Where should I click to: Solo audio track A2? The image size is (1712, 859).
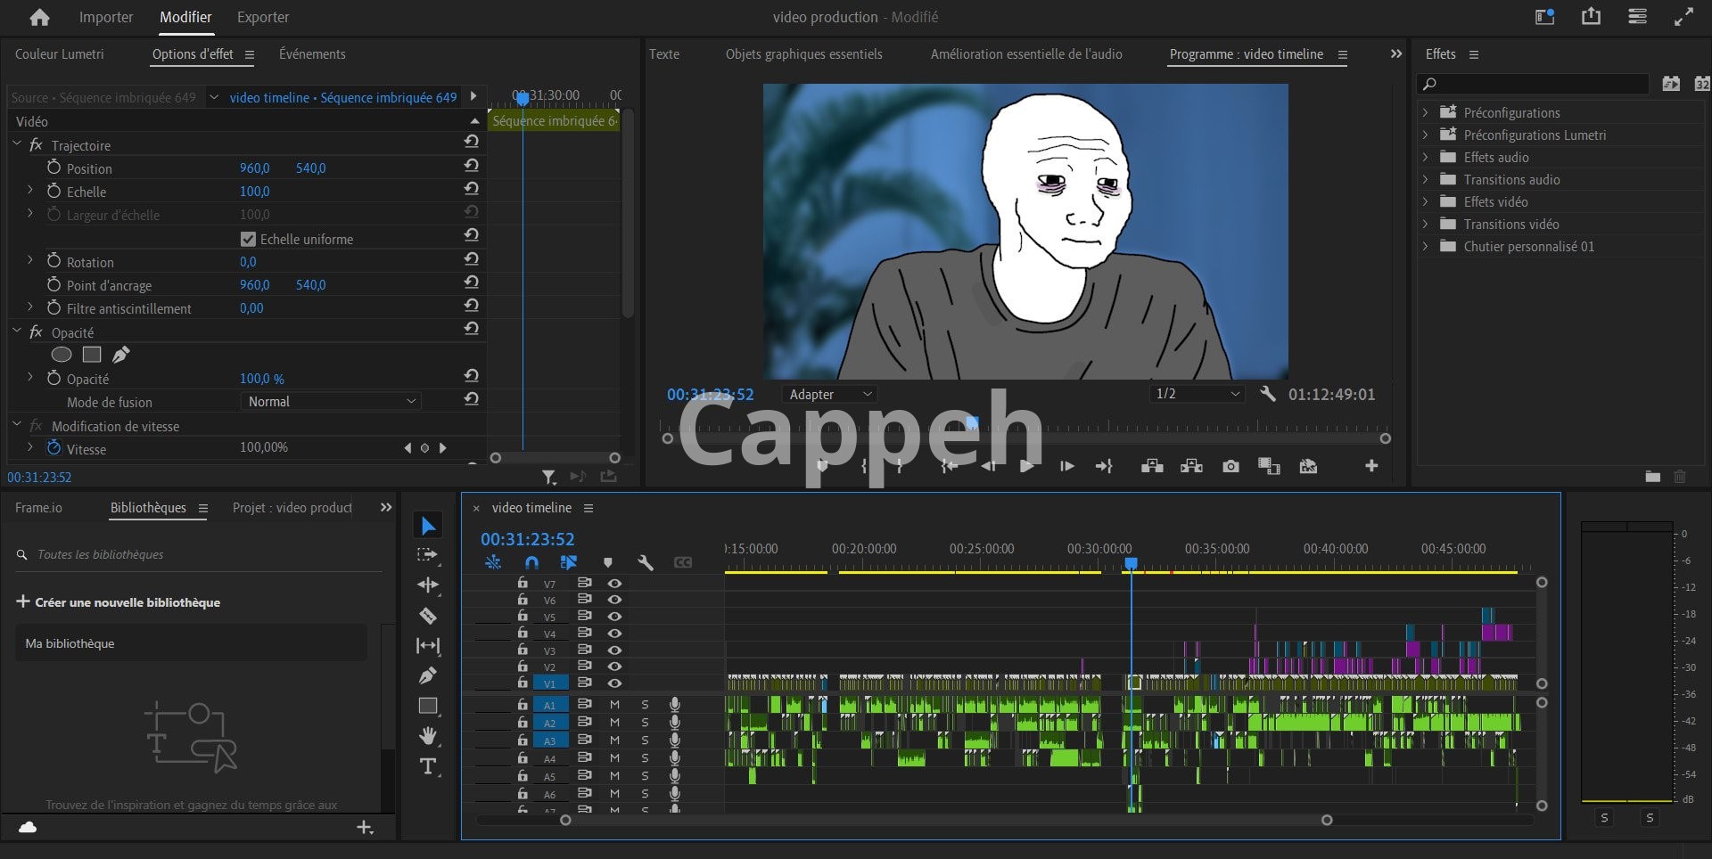645,722
